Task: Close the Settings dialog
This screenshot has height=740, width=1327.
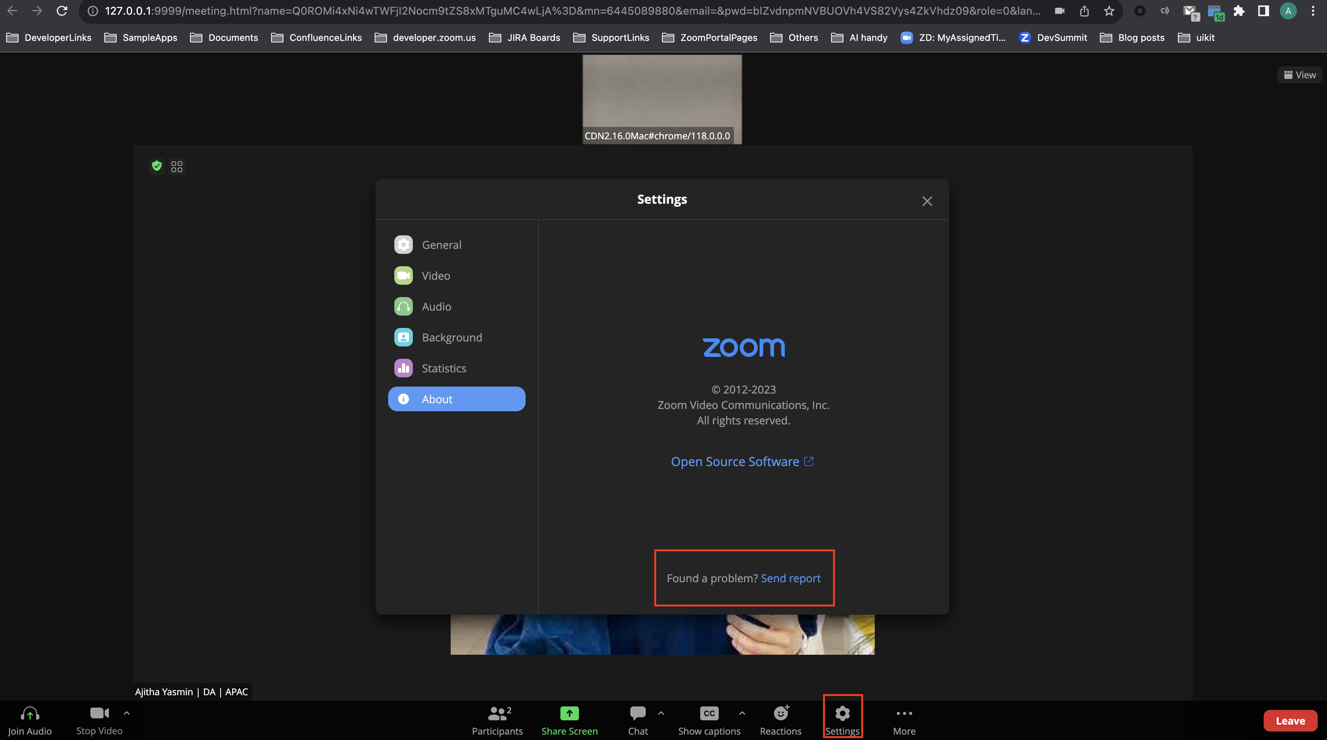Action: click(927, 201)
